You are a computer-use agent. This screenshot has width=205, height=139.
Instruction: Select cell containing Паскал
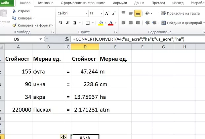point(49,107)
